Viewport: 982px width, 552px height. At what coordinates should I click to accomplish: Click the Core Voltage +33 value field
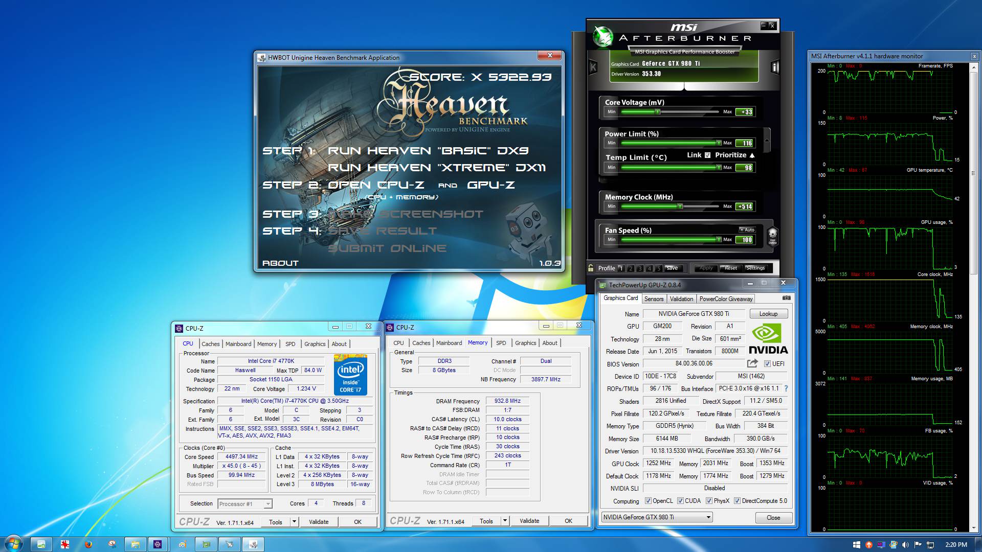(x=744, y=112)
